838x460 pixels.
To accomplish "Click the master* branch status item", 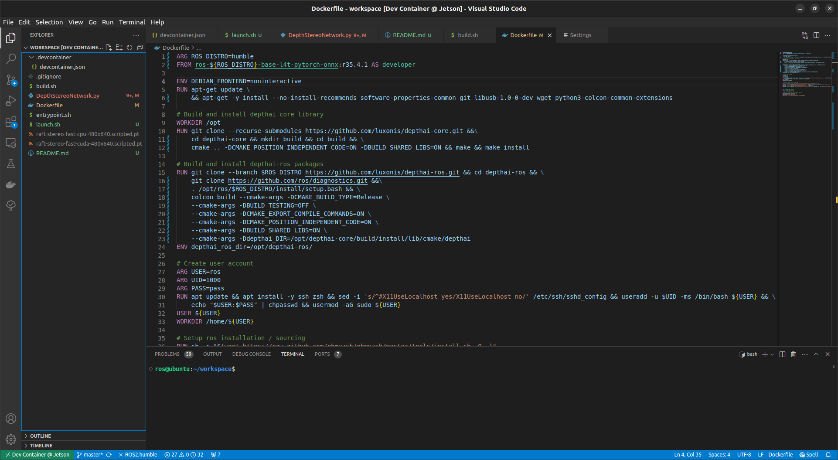I will pos(90,455).
